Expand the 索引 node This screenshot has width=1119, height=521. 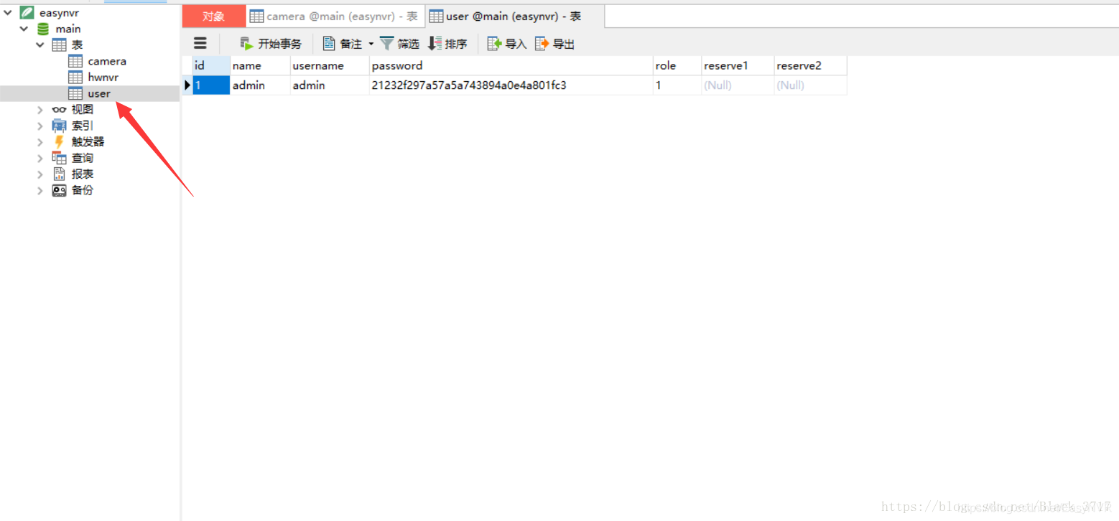click(40, 126)
